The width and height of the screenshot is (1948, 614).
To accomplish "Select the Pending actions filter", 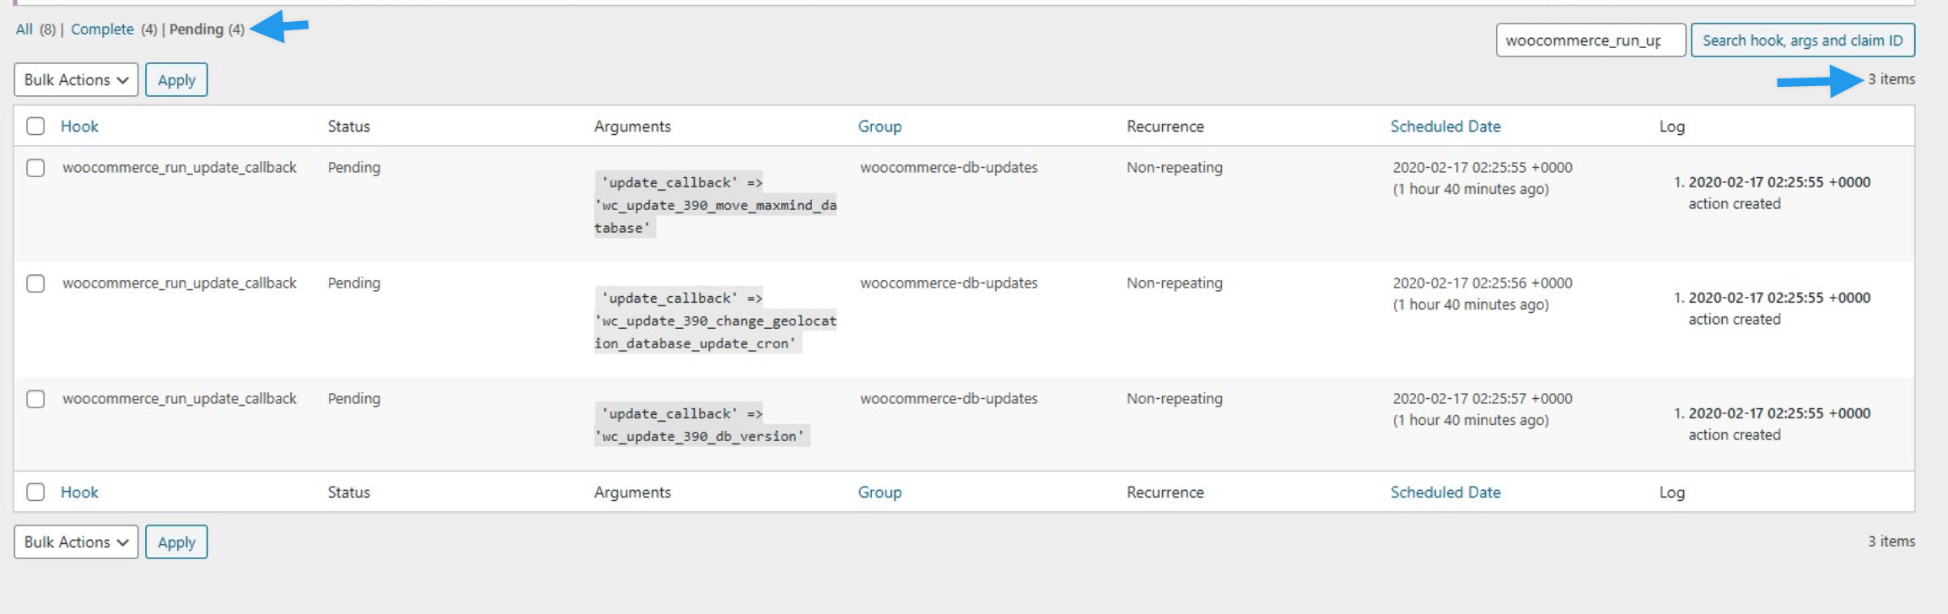I will click(x=196, y=30).
